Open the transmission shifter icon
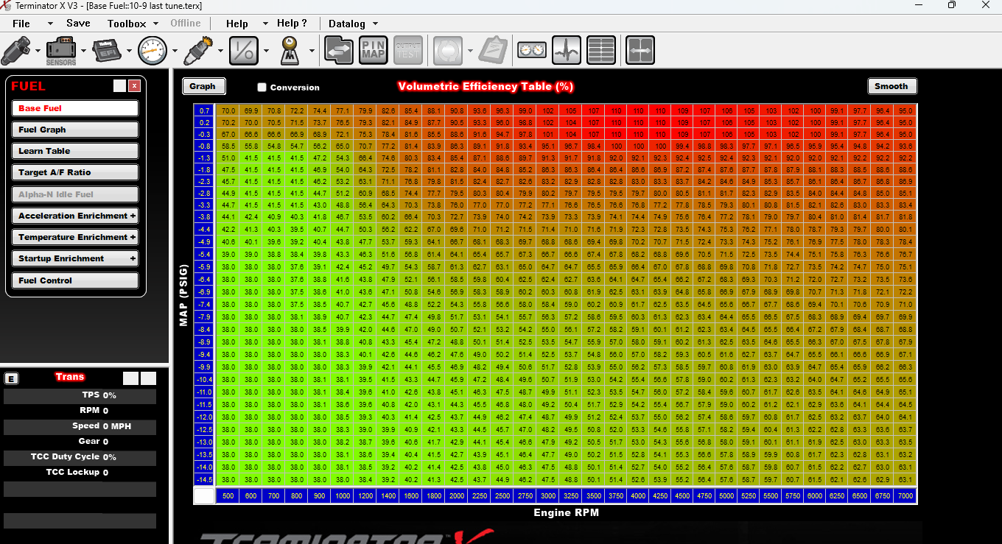This screenshot has height=544, width=1002. [x=290, y=51]
